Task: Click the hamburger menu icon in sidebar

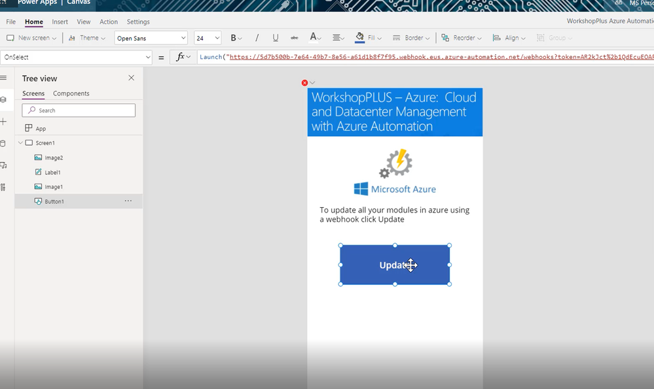Action: coord(3,78)
